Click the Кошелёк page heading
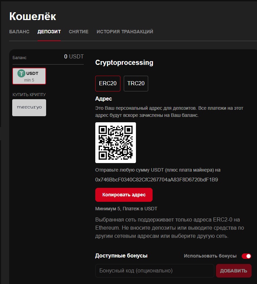 point(33,16)
